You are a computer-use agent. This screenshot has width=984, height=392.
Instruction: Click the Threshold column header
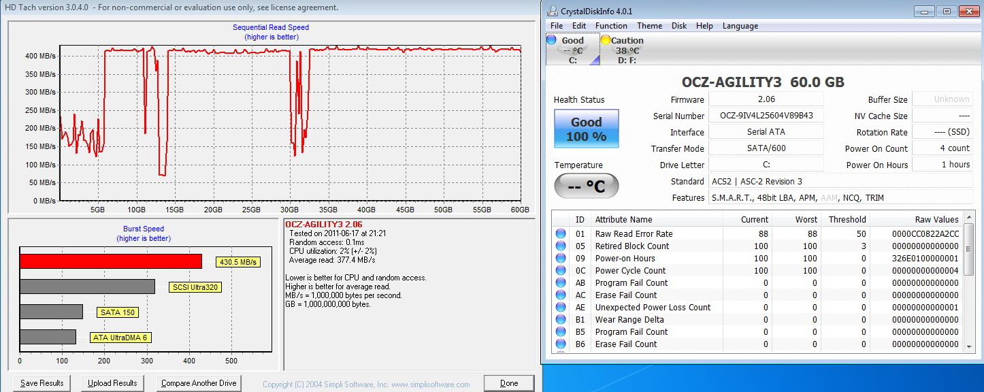[x=846, y=219]
